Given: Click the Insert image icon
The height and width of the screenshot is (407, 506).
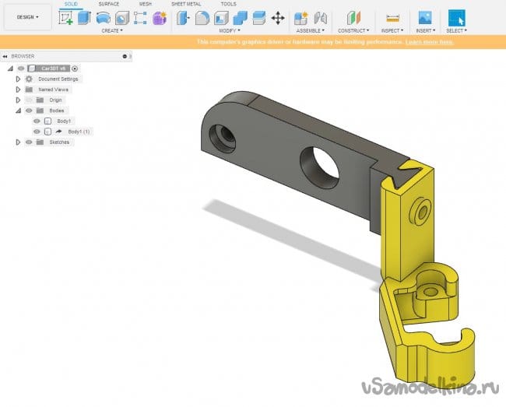Looking at the screenshot, I should tap(425, 17).
